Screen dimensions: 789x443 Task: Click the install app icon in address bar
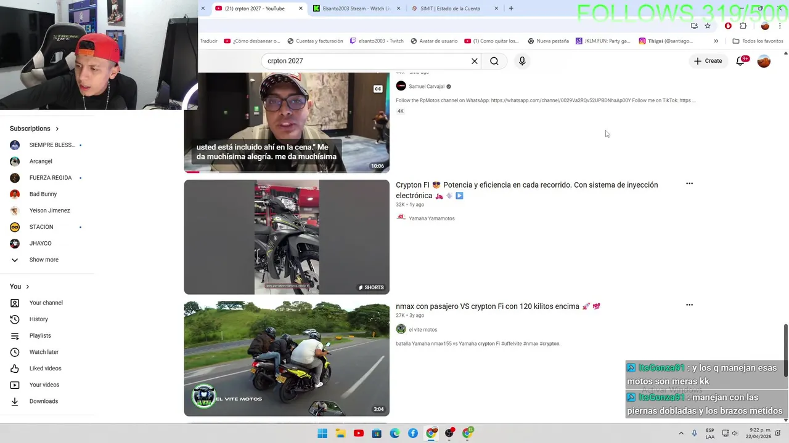(695, 26)
